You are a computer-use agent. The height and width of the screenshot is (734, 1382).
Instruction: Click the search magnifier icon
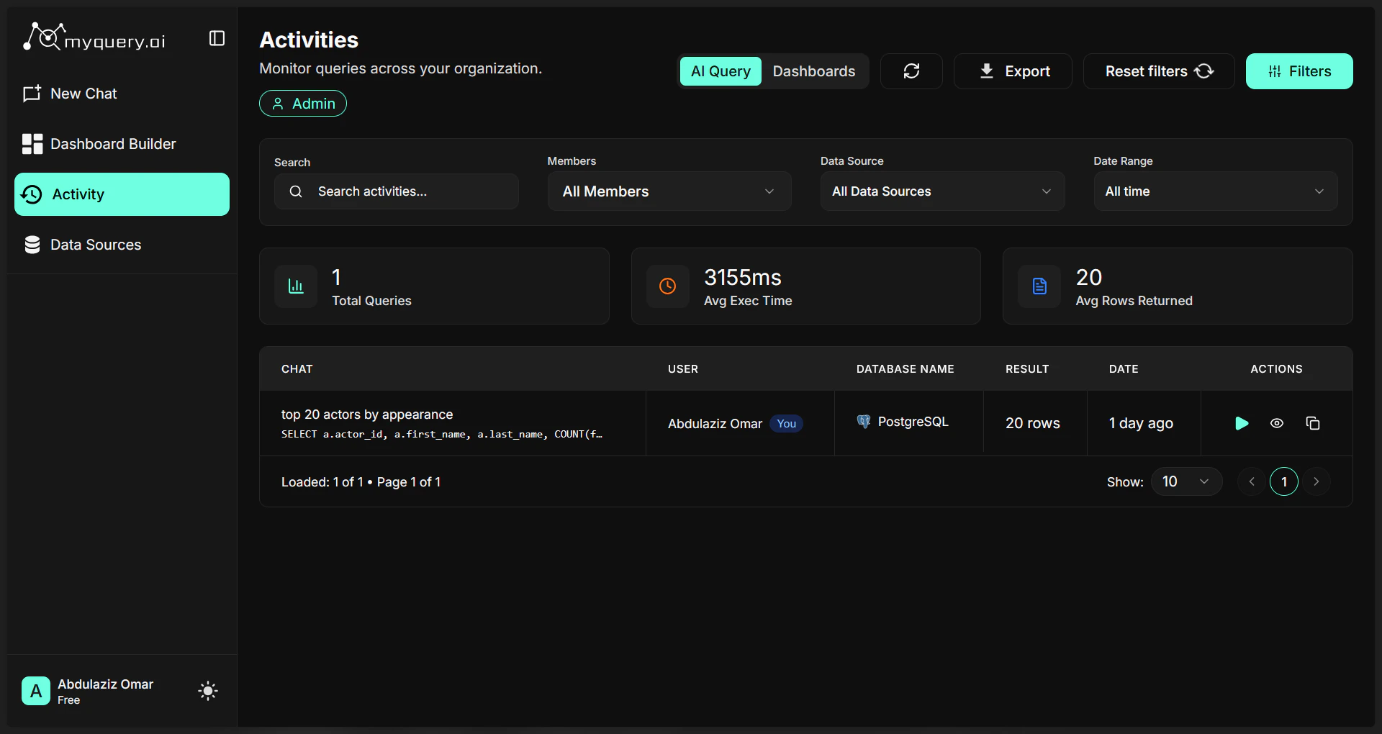296,191
